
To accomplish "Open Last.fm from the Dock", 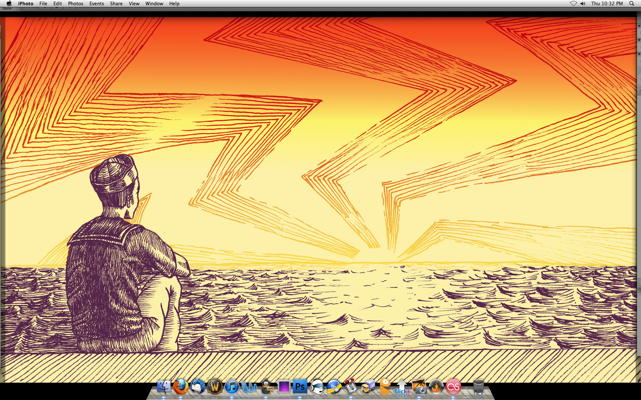I will click(453, 387).
